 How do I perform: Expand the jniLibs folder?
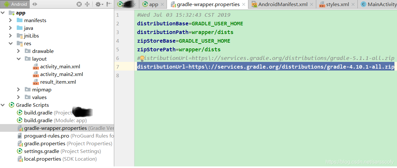(11, 36)
